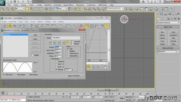The width and height of the screenshot is (181, 102).
Task: Open the View reference coordinate dropdown
Action: 63,8
